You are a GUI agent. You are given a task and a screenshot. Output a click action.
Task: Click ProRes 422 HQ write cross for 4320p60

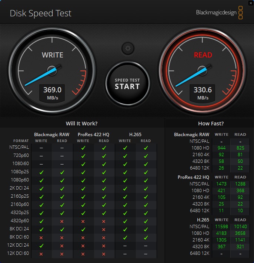(x=83, y=221)
